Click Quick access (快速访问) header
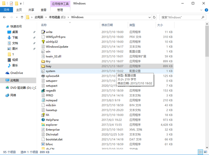This screenshot has height=155, width=209. [x=14, y=26]
